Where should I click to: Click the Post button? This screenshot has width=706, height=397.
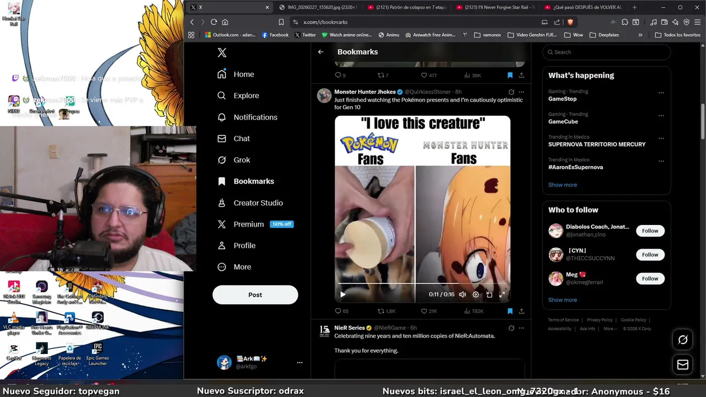(x=255, y=295)
